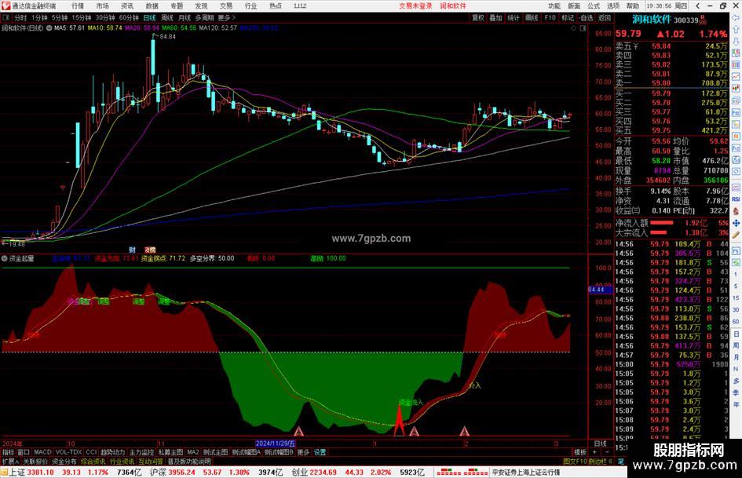Image resolution: width=742 pixels, height=478 pixels.
Task: Click the 返回 back button
Action: pos(605,17)
